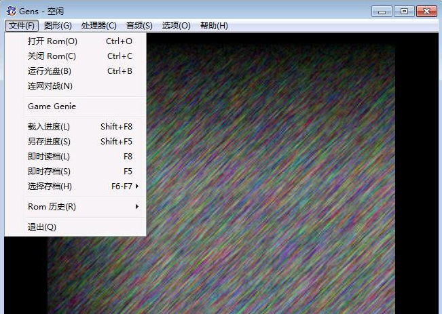Select 另存进度(S) Shift+F5 entry
Image resolution: width=442 pixels, height=314 pixels.
click(x=75, y=141)
